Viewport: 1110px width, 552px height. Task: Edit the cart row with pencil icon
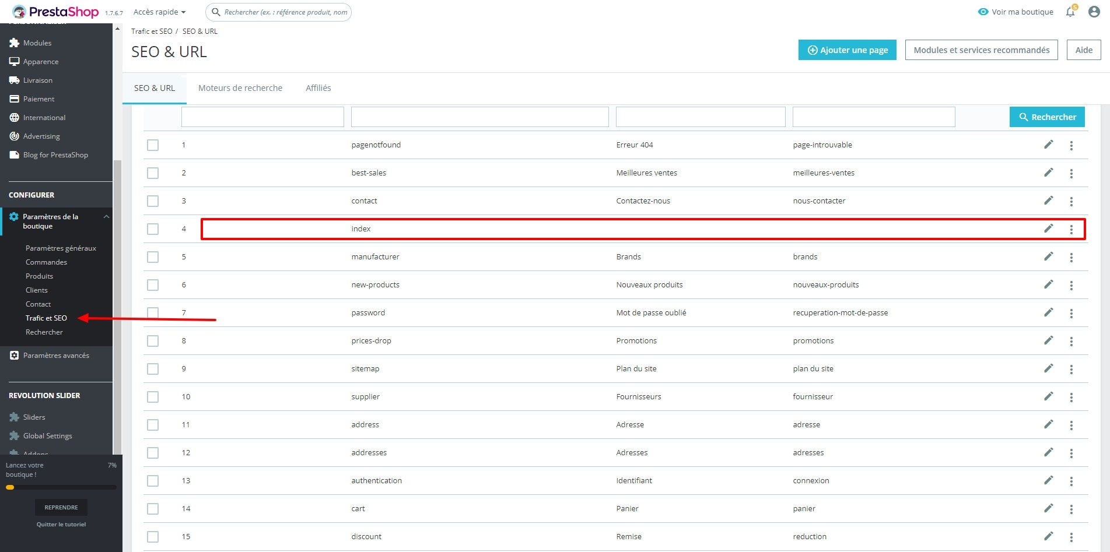1048,508
